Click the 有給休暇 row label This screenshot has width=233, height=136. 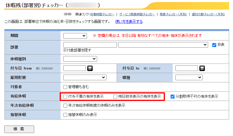click(18, 96)
